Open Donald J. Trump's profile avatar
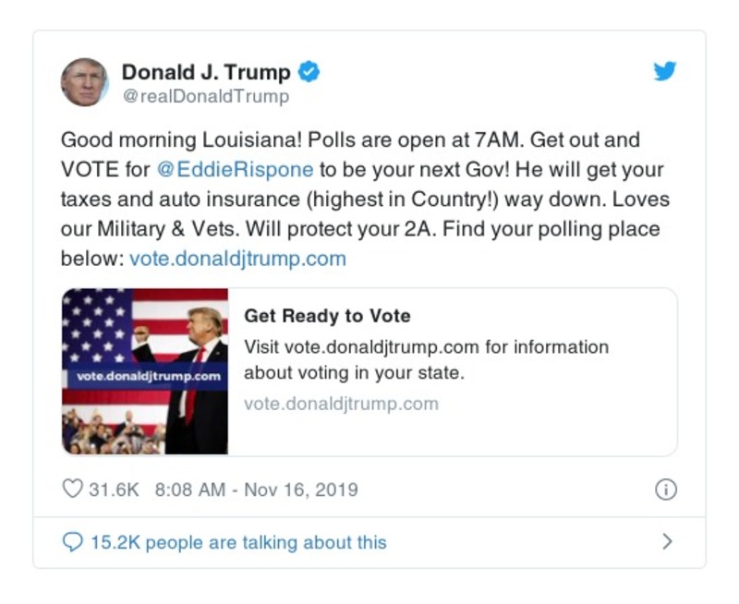Viewport: 739px width, 604px height. pos(85,80)
